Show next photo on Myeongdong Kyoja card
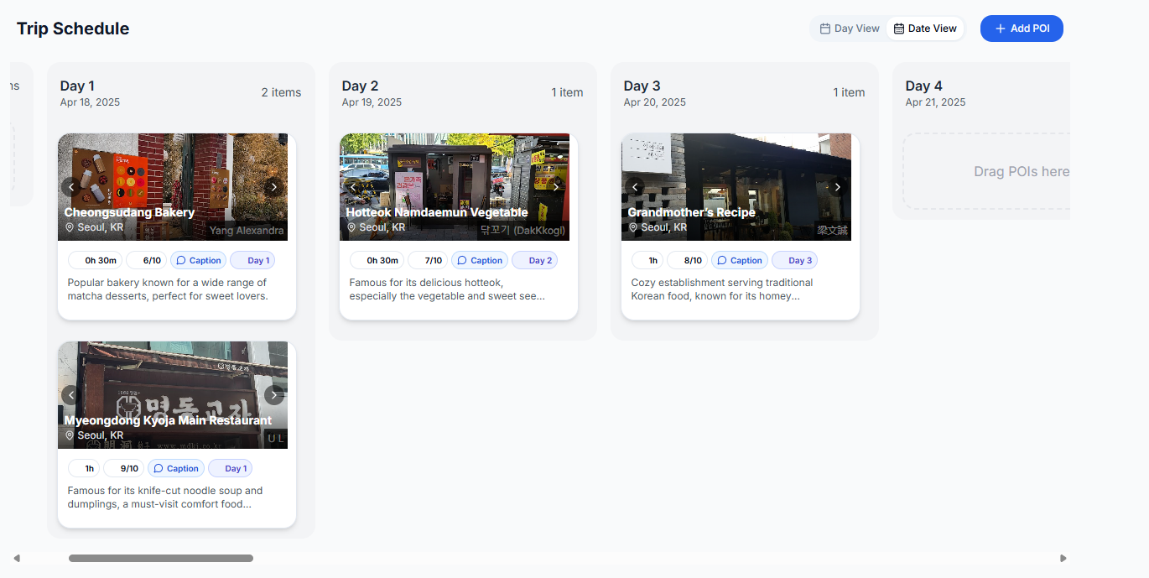Image resolution: width=1149 pixels, height=578 pixels. pos(273,395)
